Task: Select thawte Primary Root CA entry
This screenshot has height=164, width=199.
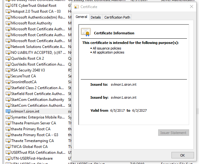Action: 31,129
